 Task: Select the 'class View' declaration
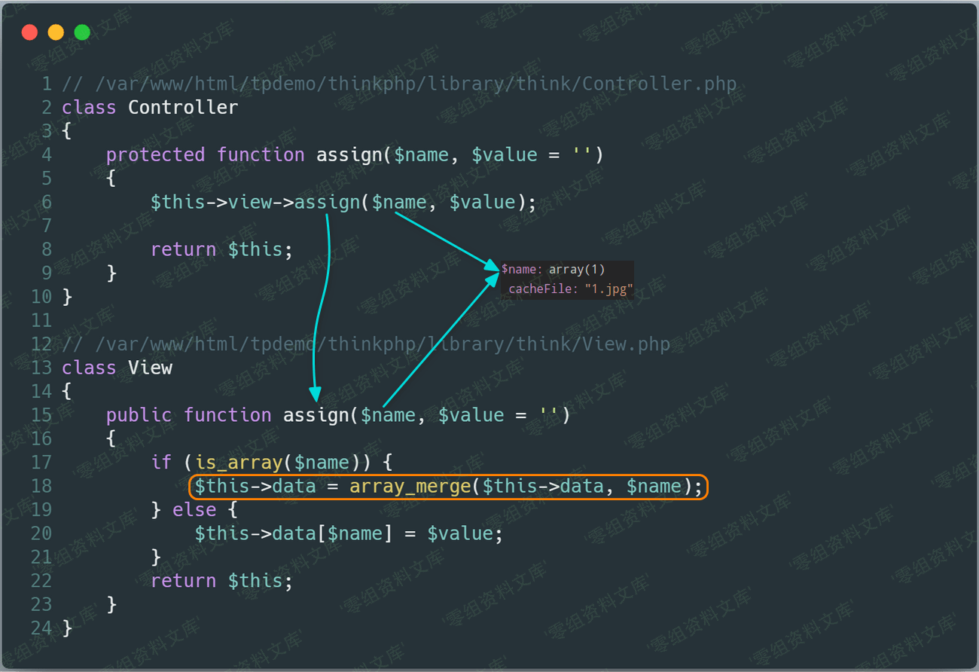tap(117, 368)
